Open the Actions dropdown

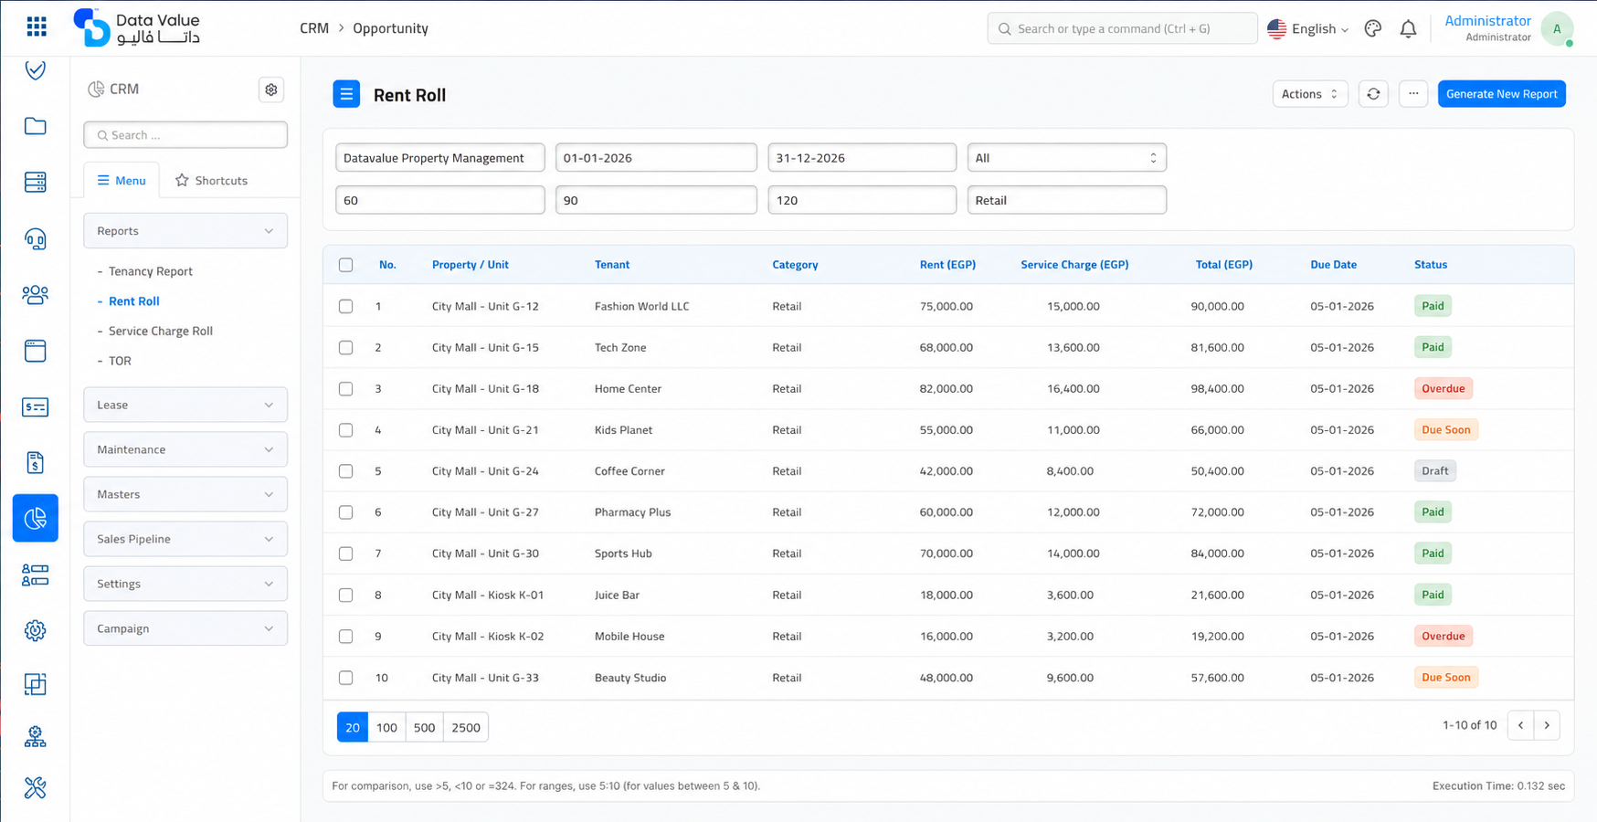(x=1309, y=94)
